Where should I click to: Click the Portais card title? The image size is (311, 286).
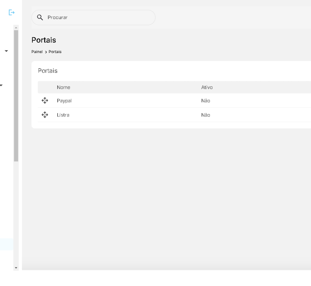pyautogui.click(x=48, y=71)
